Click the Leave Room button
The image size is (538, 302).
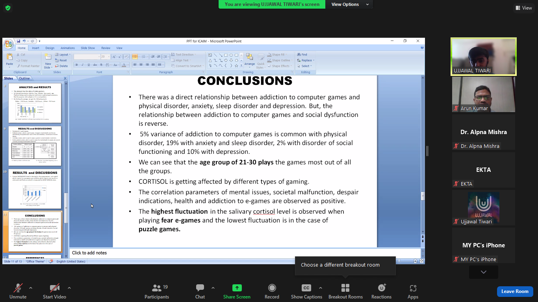pyautogui.click(x=515, y=291)
